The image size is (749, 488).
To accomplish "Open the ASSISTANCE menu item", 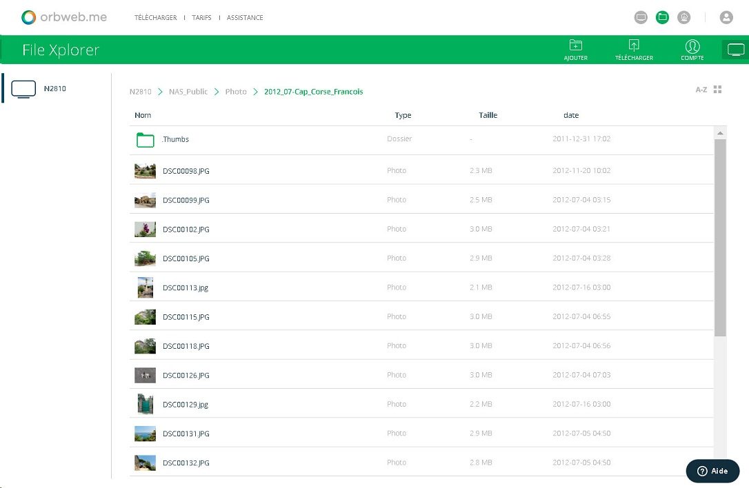I will pyautogui.click(x=245, y=17).
